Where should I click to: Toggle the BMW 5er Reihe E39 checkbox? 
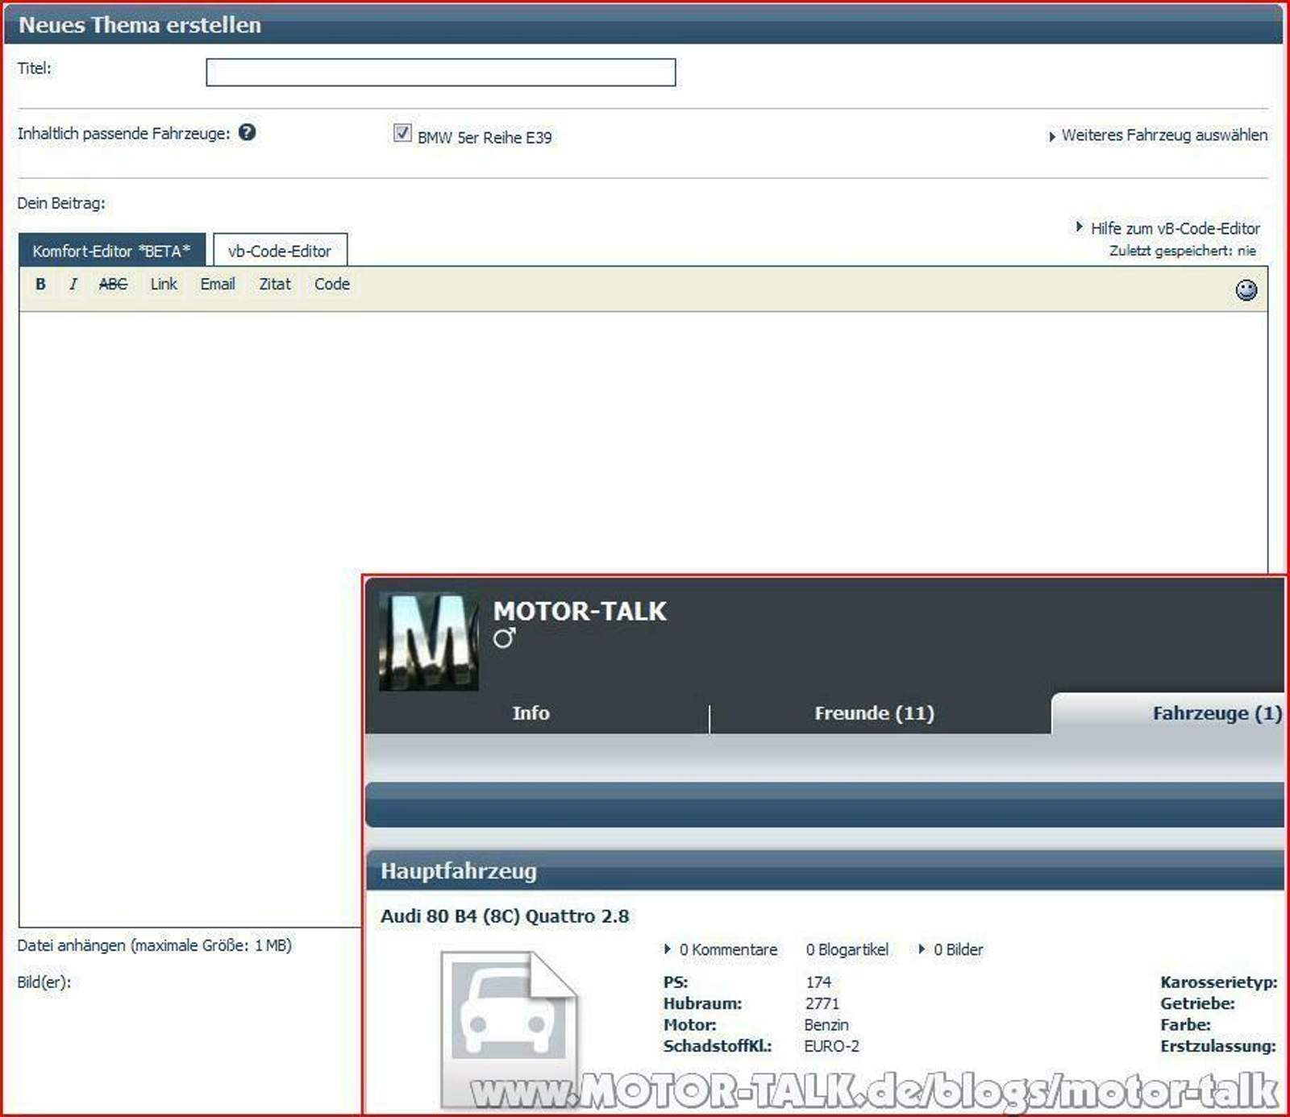tap(402, 133)
